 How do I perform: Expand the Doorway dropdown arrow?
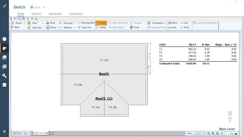74,23
